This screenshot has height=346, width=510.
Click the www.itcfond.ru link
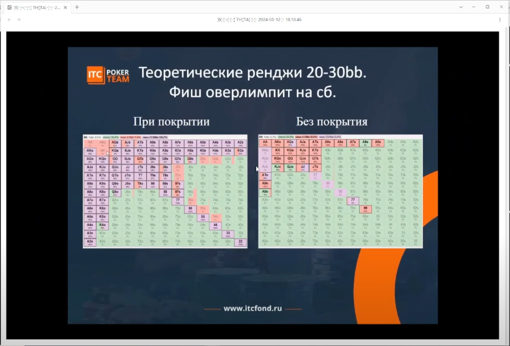pyautogui.click(x=253, y=309)
